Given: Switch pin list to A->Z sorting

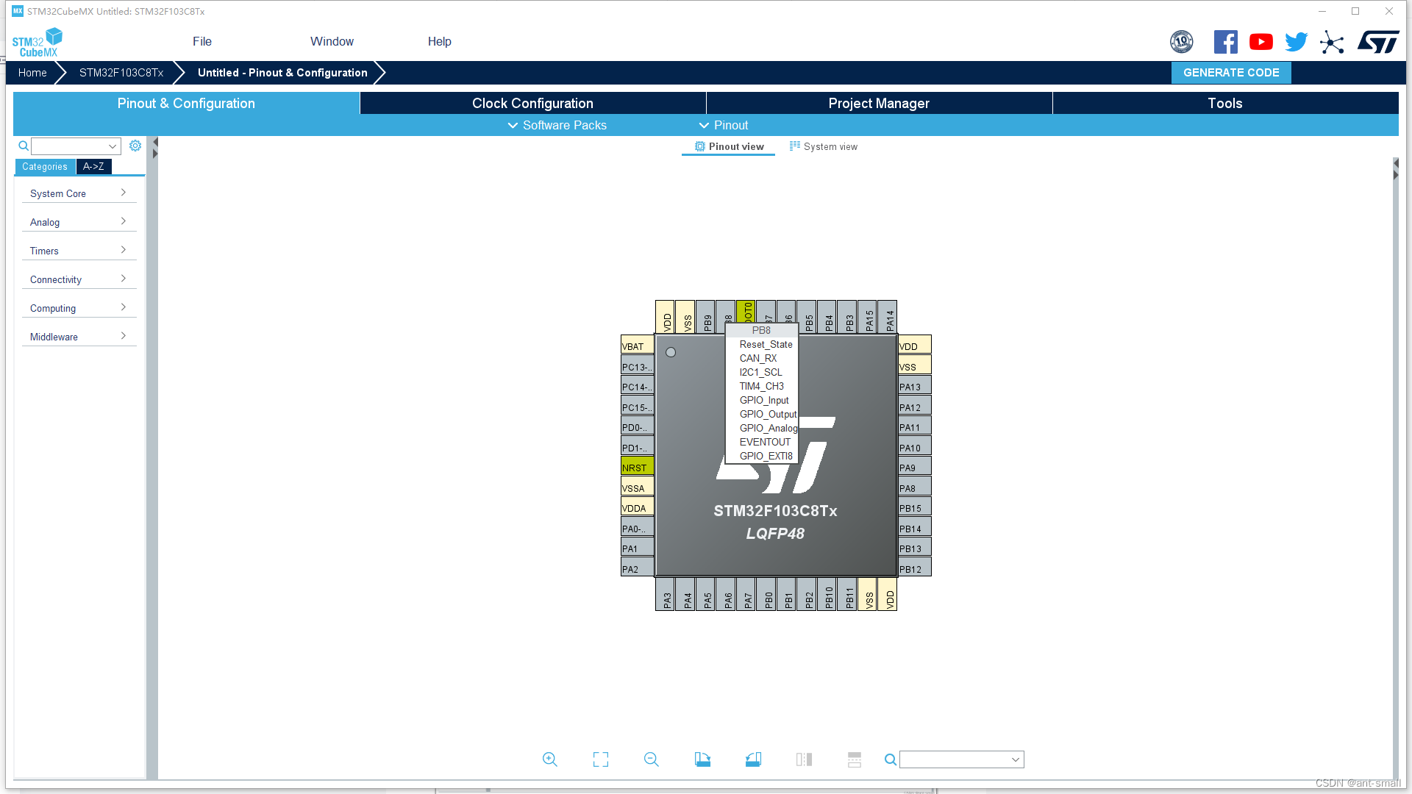Looking at the screenshot, I should coord(93,167).
